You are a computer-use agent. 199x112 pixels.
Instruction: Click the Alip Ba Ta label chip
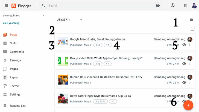click(100, 101)
